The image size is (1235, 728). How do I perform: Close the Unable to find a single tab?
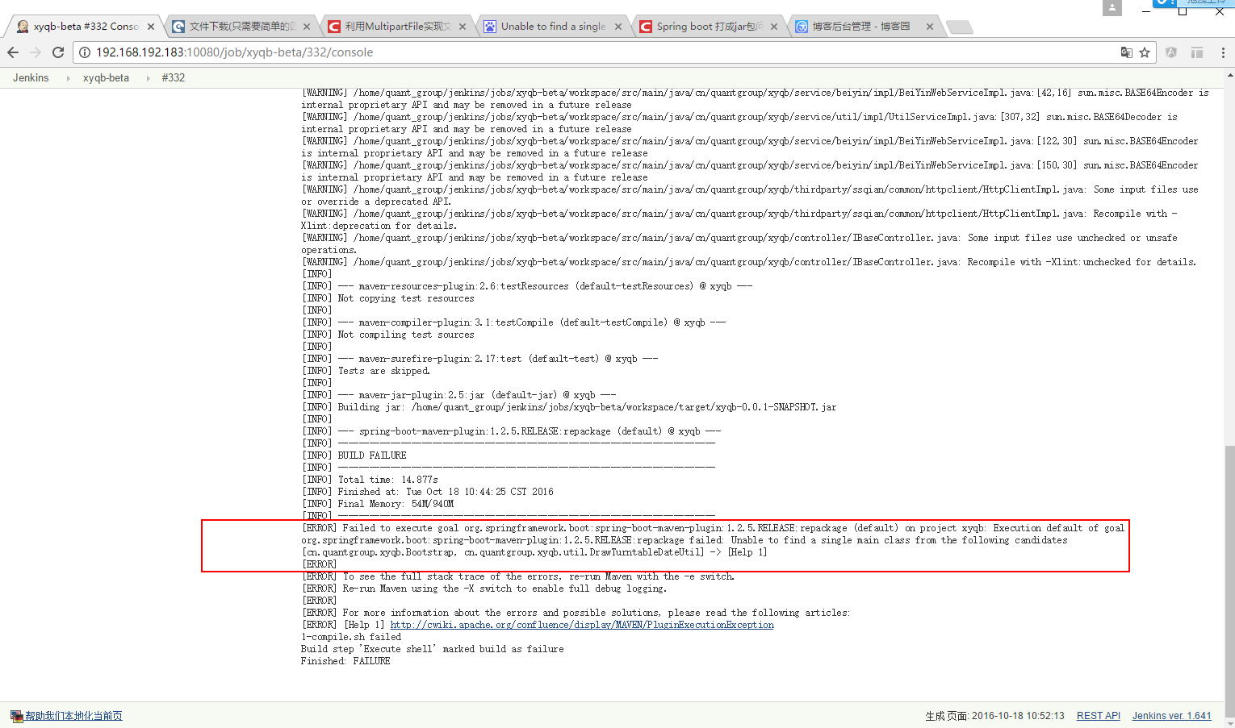(618, 27)
